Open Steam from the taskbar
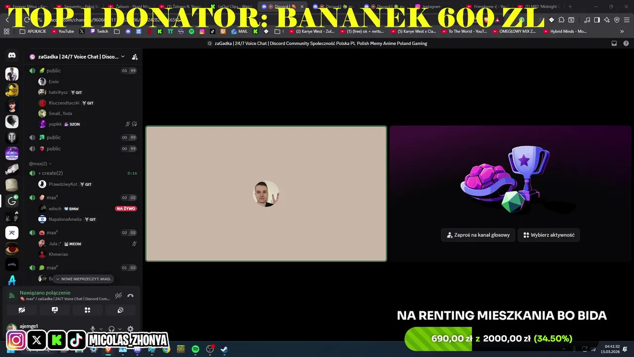Viewport: 634px width, 357px height. click(224, 350)
